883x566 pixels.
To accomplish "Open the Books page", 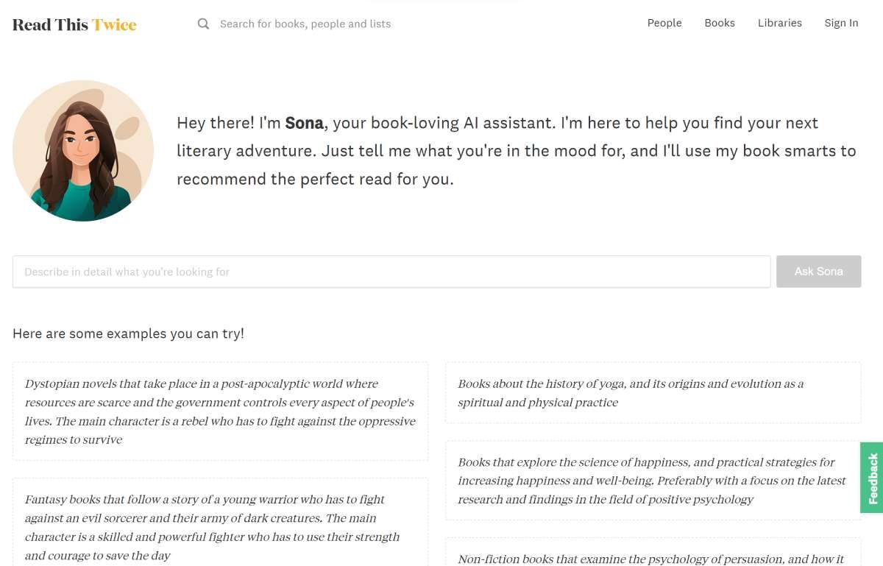I will click(719, 23).
